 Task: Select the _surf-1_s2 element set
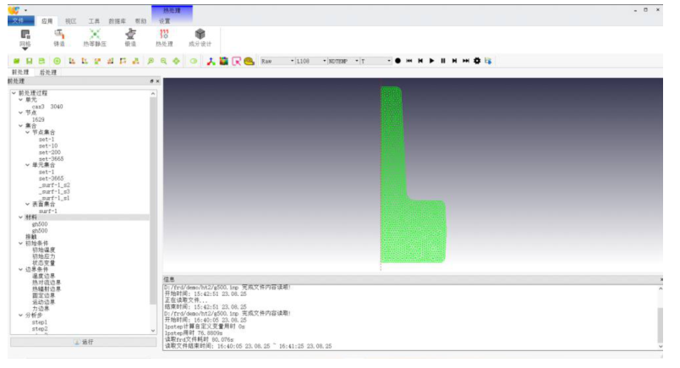click(54, 185)
